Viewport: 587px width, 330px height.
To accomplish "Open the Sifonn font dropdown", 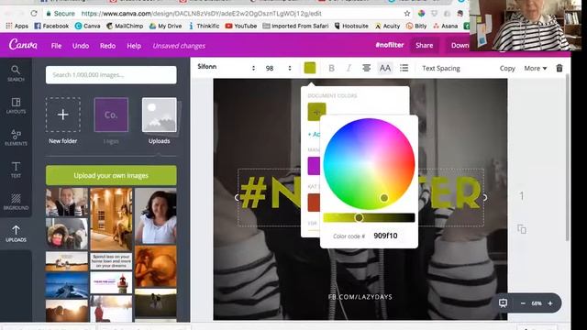I will [227, 67].
